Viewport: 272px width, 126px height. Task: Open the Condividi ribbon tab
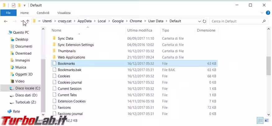click(43, 13)
